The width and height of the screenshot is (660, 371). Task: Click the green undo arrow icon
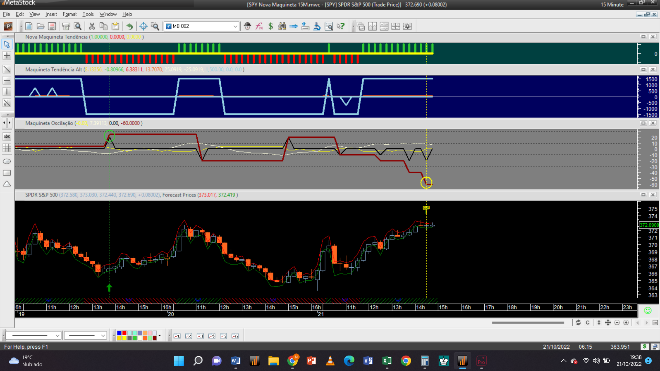tap(129, 26)
